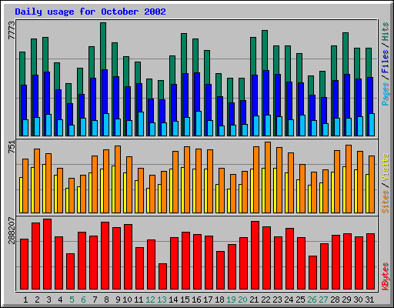Click day 8 on the x-axis
The width and height of the screenshot is (394, 308).
click(106, 300)
